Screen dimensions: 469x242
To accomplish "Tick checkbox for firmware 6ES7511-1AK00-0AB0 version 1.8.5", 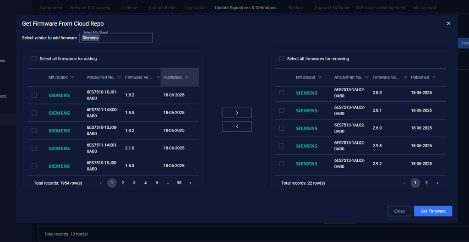I will 34,113.
